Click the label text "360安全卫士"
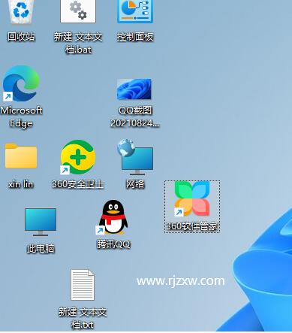This screenshot has height=333, width=292. pos(78,184)
